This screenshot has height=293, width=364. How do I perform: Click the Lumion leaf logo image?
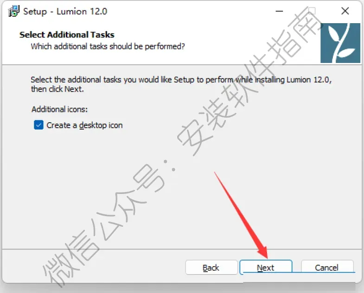coord(340,43)
